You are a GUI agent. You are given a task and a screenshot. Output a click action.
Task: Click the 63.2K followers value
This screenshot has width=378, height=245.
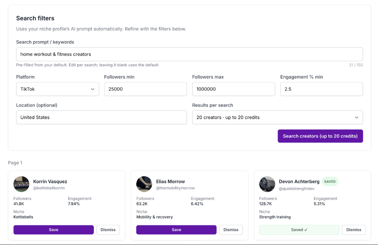(142, 204)
